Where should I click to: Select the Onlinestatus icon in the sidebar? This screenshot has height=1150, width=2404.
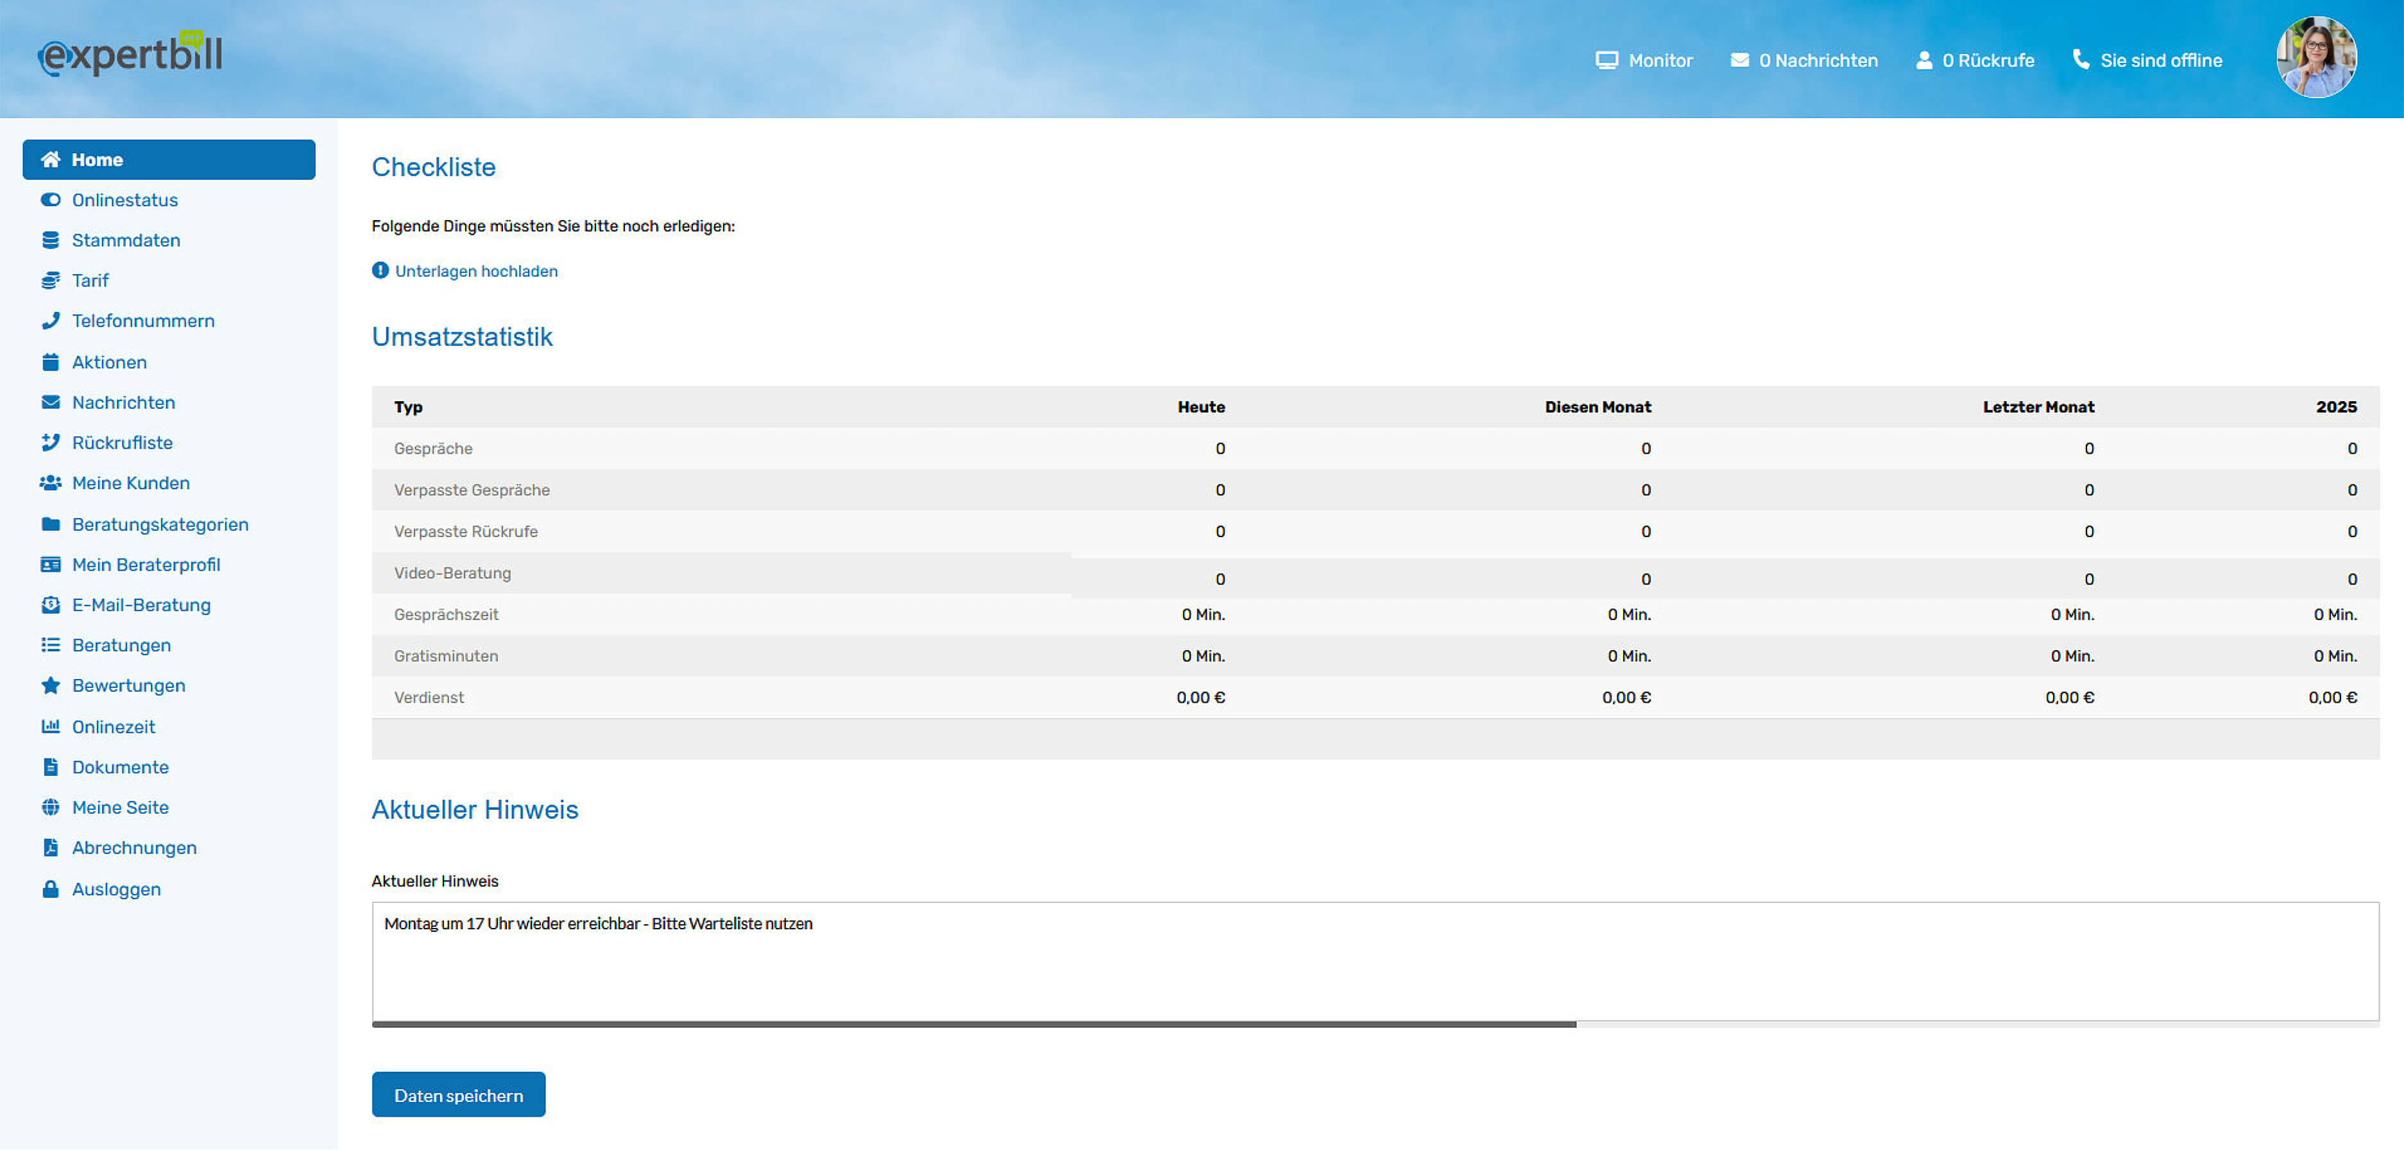click(x=51, y=200)
